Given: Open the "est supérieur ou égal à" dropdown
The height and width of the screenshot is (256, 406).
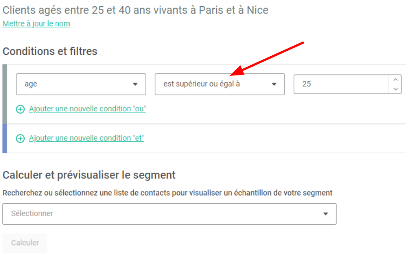Looking at the screenshot, I should pyautogui.click(x=220, y=84).
